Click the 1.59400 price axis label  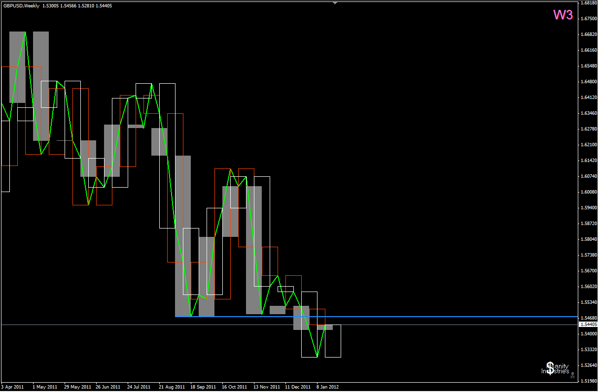click(589, 208)
